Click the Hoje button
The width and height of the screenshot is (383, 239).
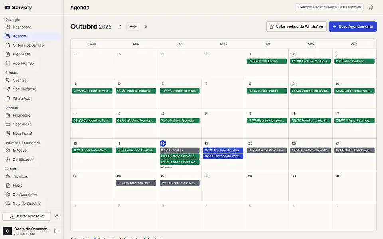click(133, 27)
